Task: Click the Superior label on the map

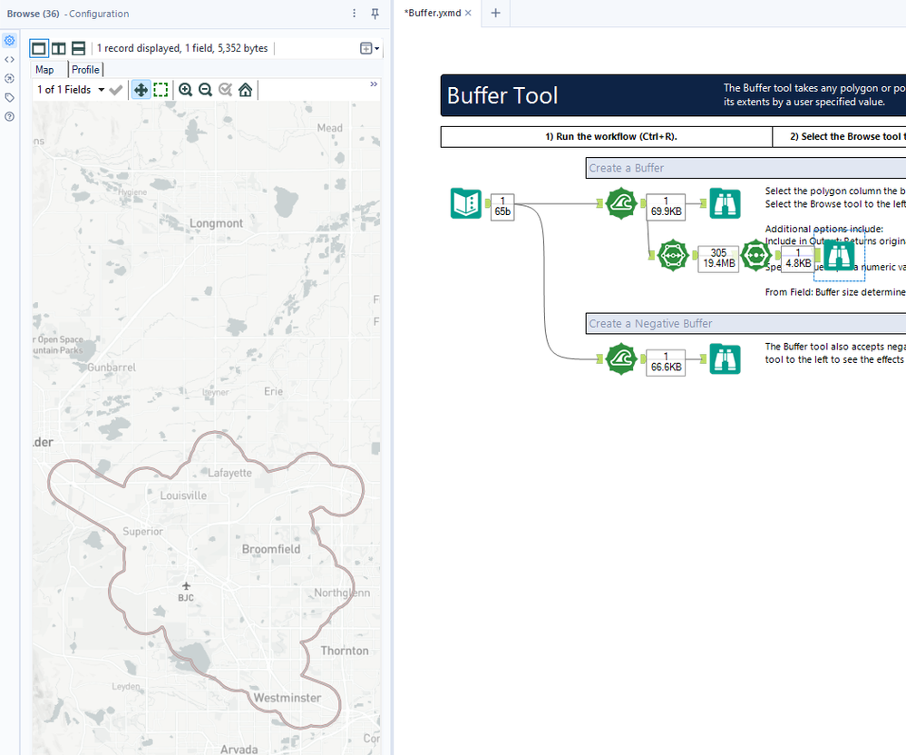Action: [142, 531]
